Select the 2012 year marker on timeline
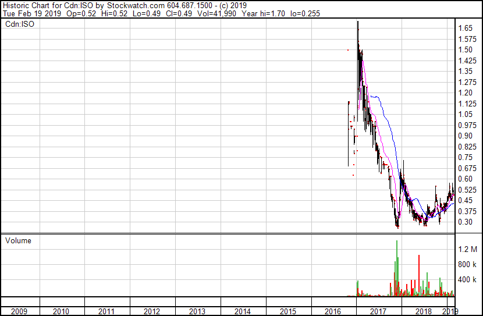 [x=151, y=311]
